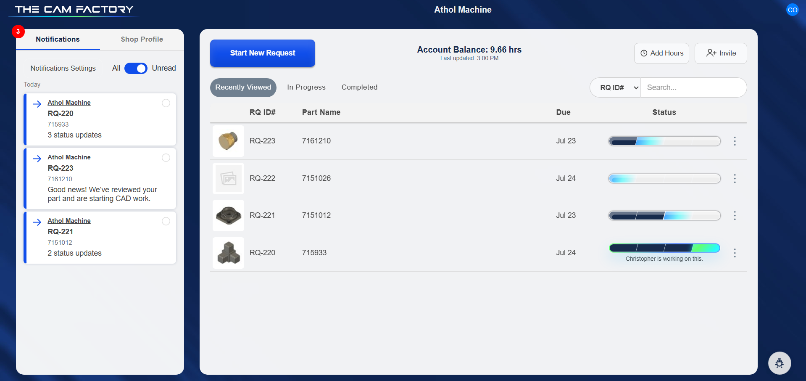806x381 pixels.
Task: Click part name 7151026 in table
Action: coord(316,178)
